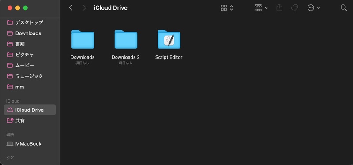Open ピクチャ in the sidebar
Image resolution: width=353 pixels, height=165 pixels.
(x=30, y=55)
